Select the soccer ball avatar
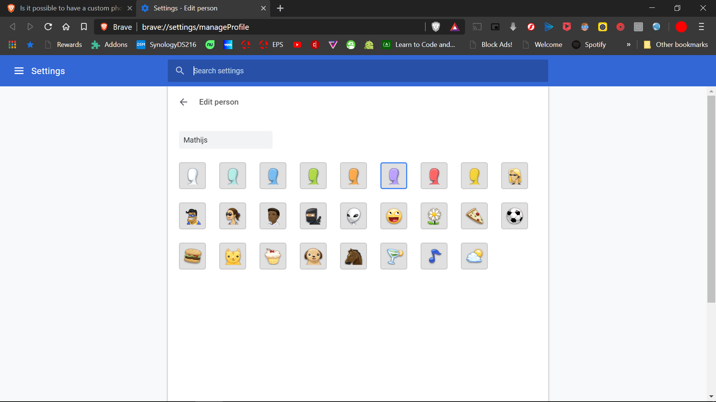716x402 pixels. (515, 216)
